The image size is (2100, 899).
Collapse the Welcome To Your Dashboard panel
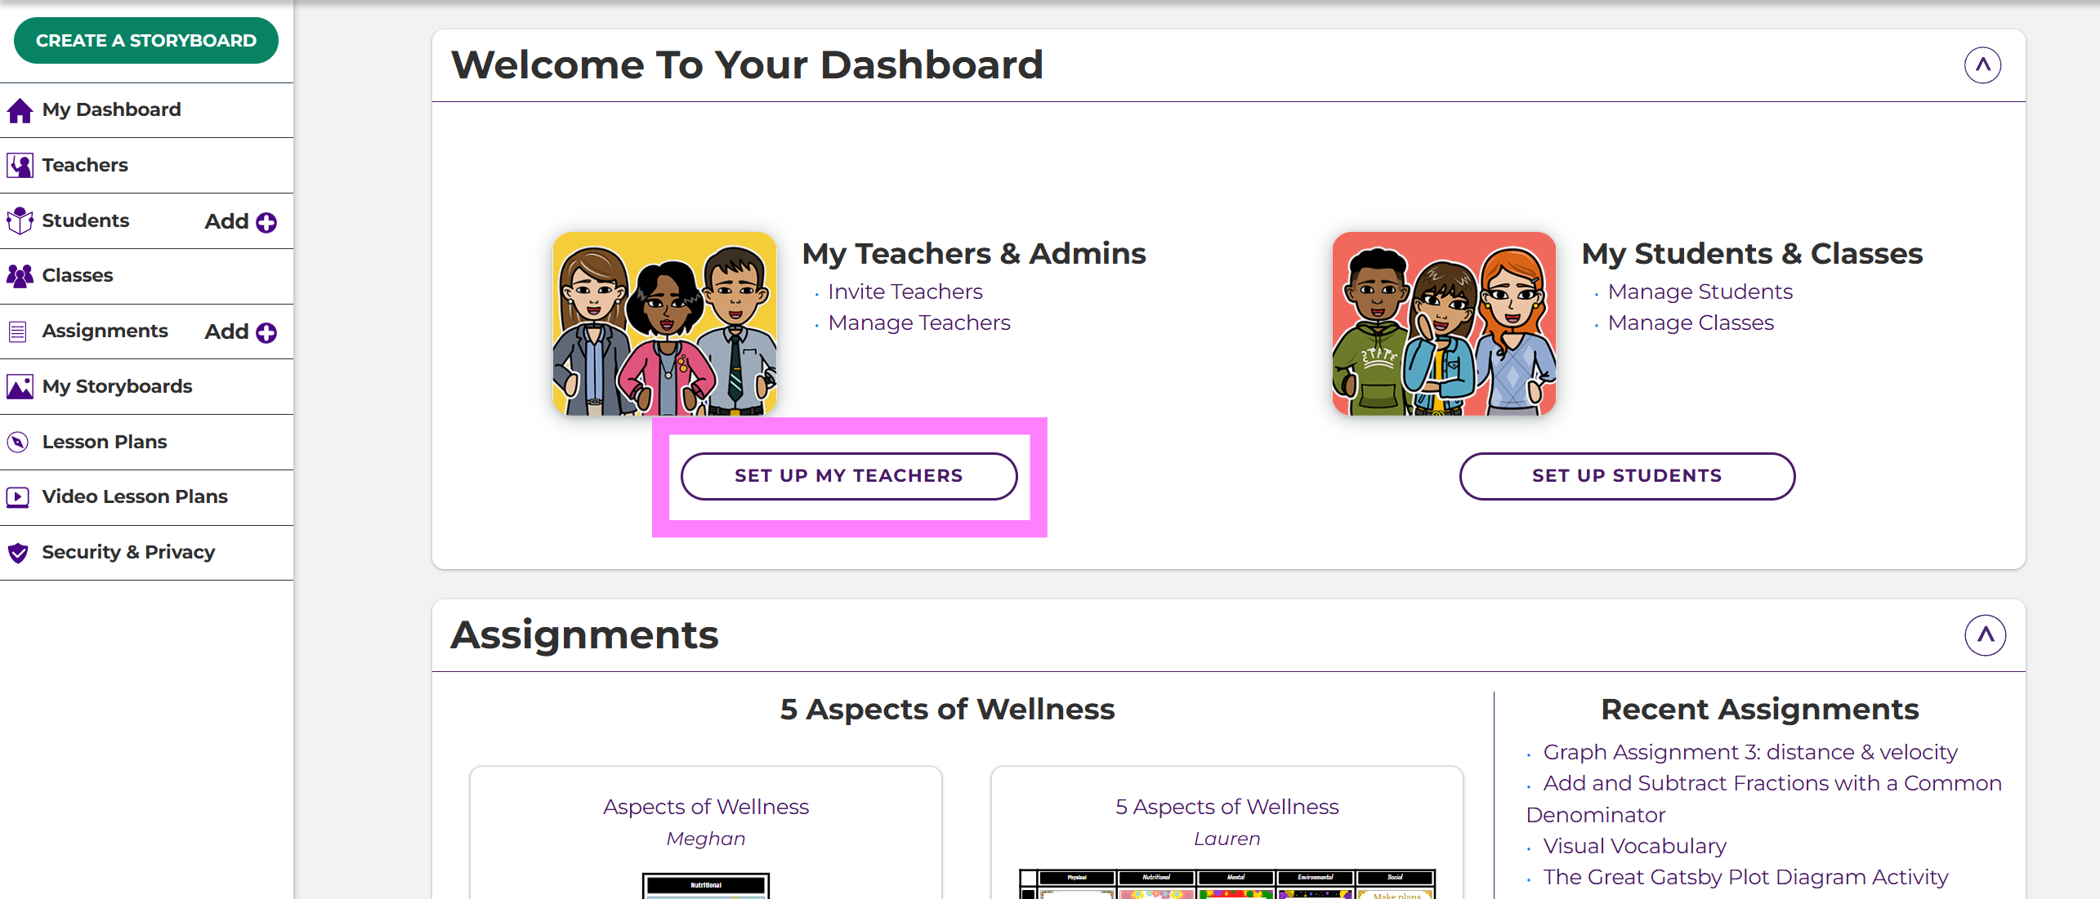1982,65
